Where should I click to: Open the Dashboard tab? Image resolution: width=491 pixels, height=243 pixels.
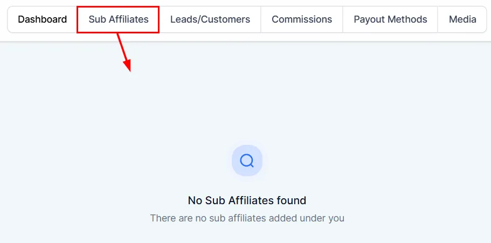[x=42, y=19]
